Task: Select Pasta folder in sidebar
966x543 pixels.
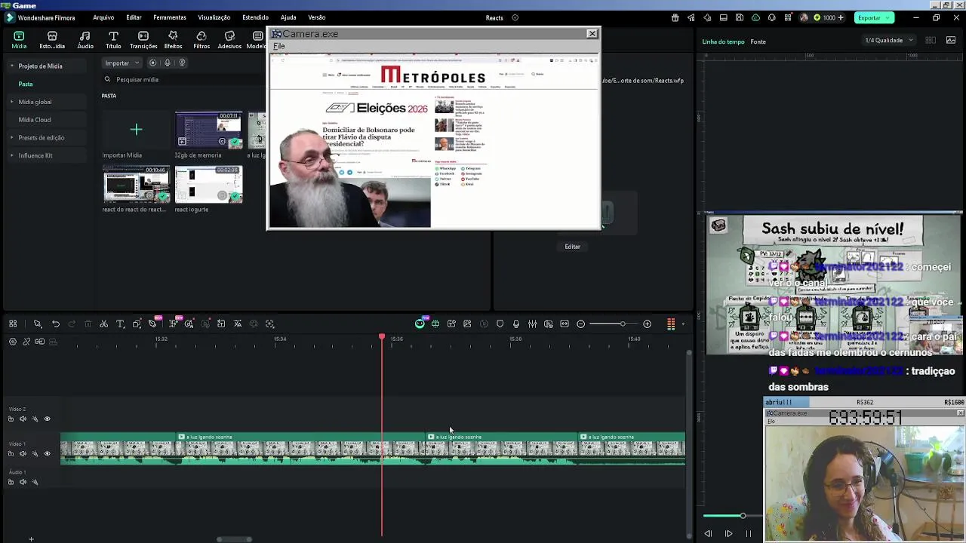Action: [x=26, y=84]
